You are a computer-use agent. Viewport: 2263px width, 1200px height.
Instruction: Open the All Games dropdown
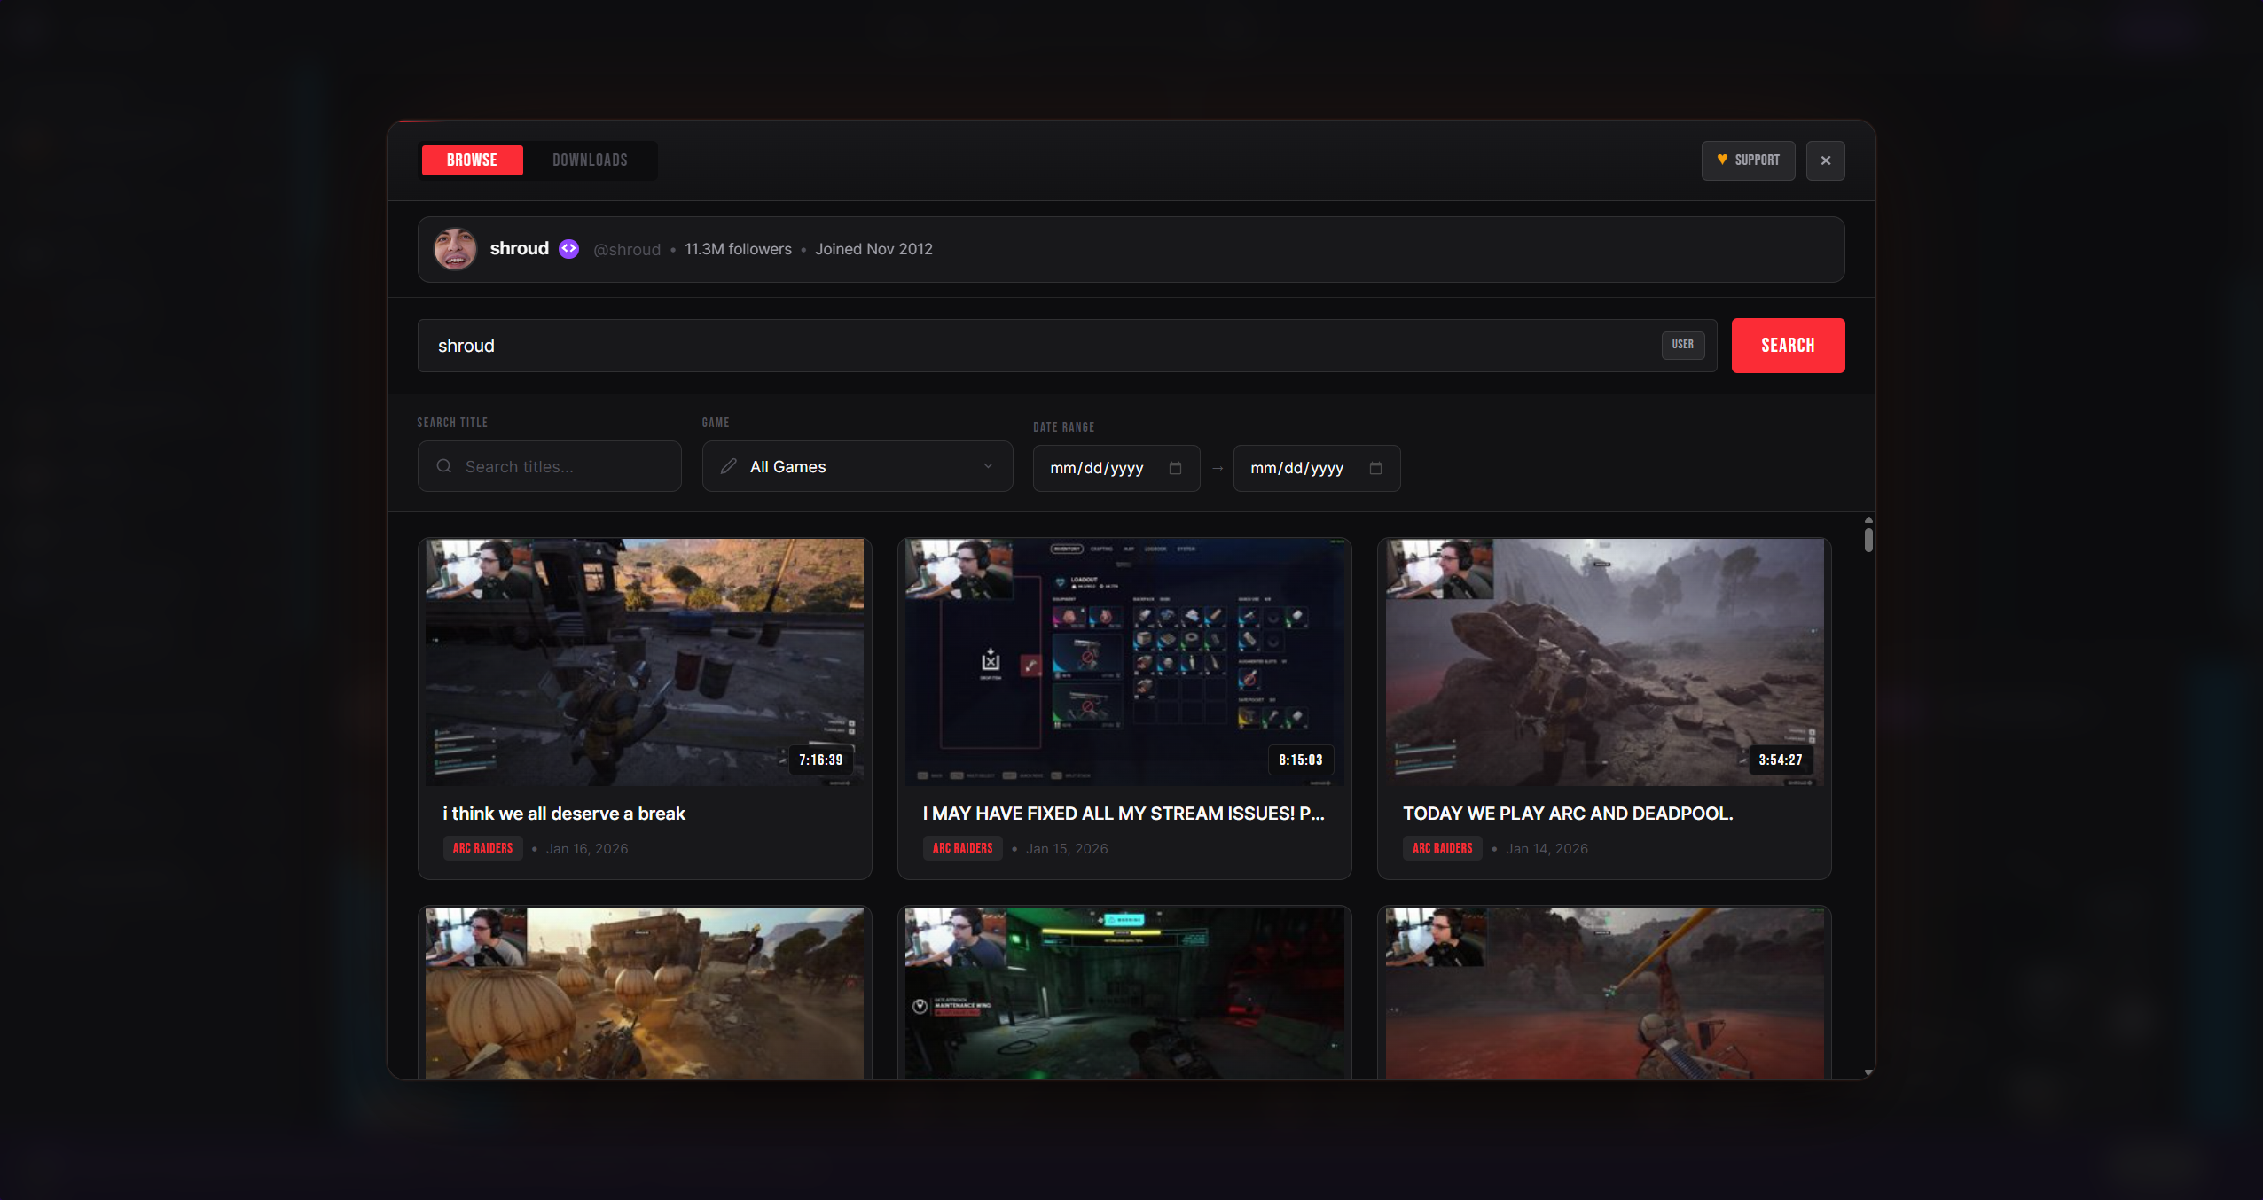coord(856,466)
